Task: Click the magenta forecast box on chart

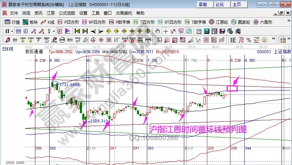Action: pos(232,88)
